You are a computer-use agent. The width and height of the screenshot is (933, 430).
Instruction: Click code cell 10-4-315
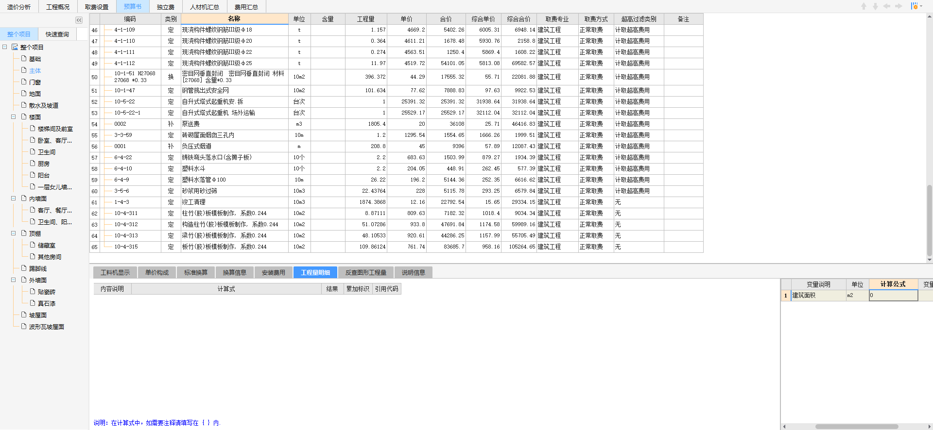point(130,247)
